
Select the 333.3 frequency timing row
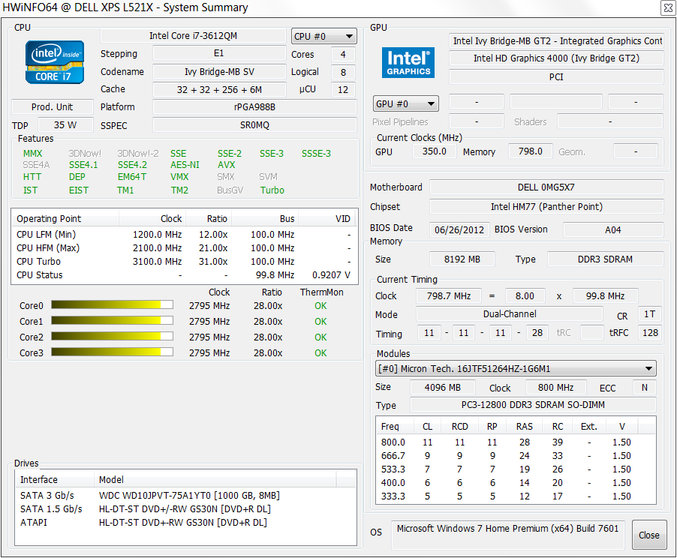[516, 496]
